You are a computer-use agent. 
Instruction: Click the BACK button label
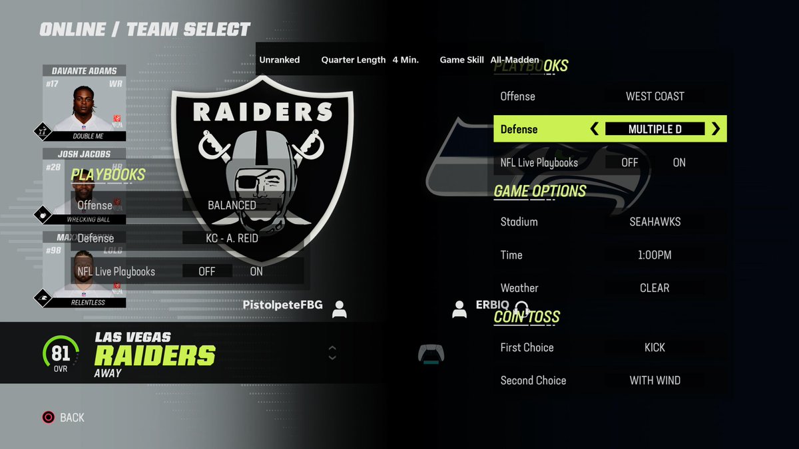72,418
